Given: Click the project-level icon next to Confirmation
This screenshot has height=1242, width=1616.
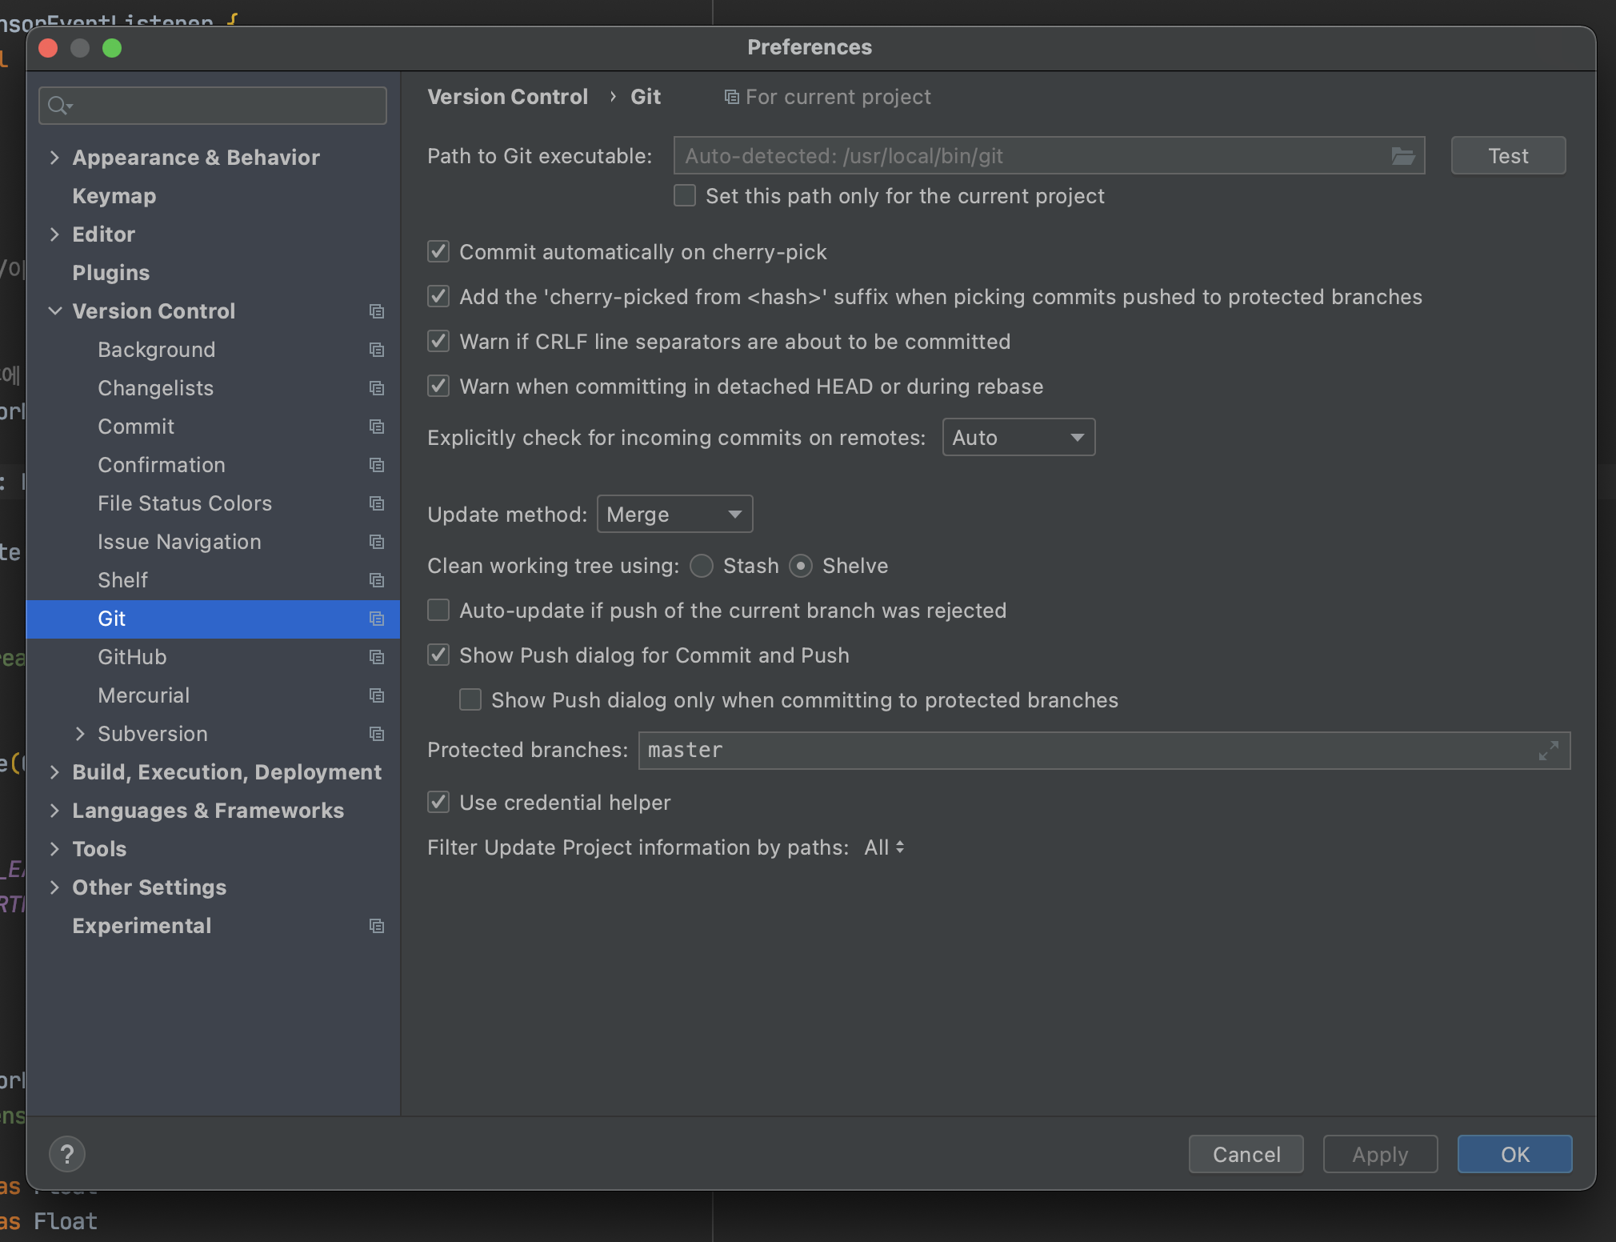Looking at the screenshot, I should pos(377,465).
